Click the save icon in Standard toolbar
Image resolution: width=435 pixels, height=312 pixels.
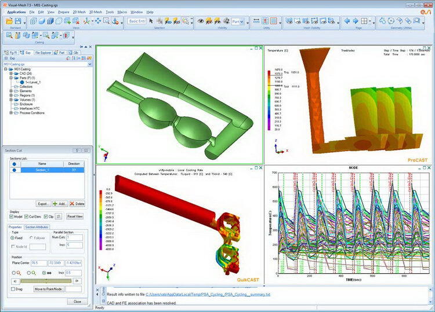(x=19, y=21)
